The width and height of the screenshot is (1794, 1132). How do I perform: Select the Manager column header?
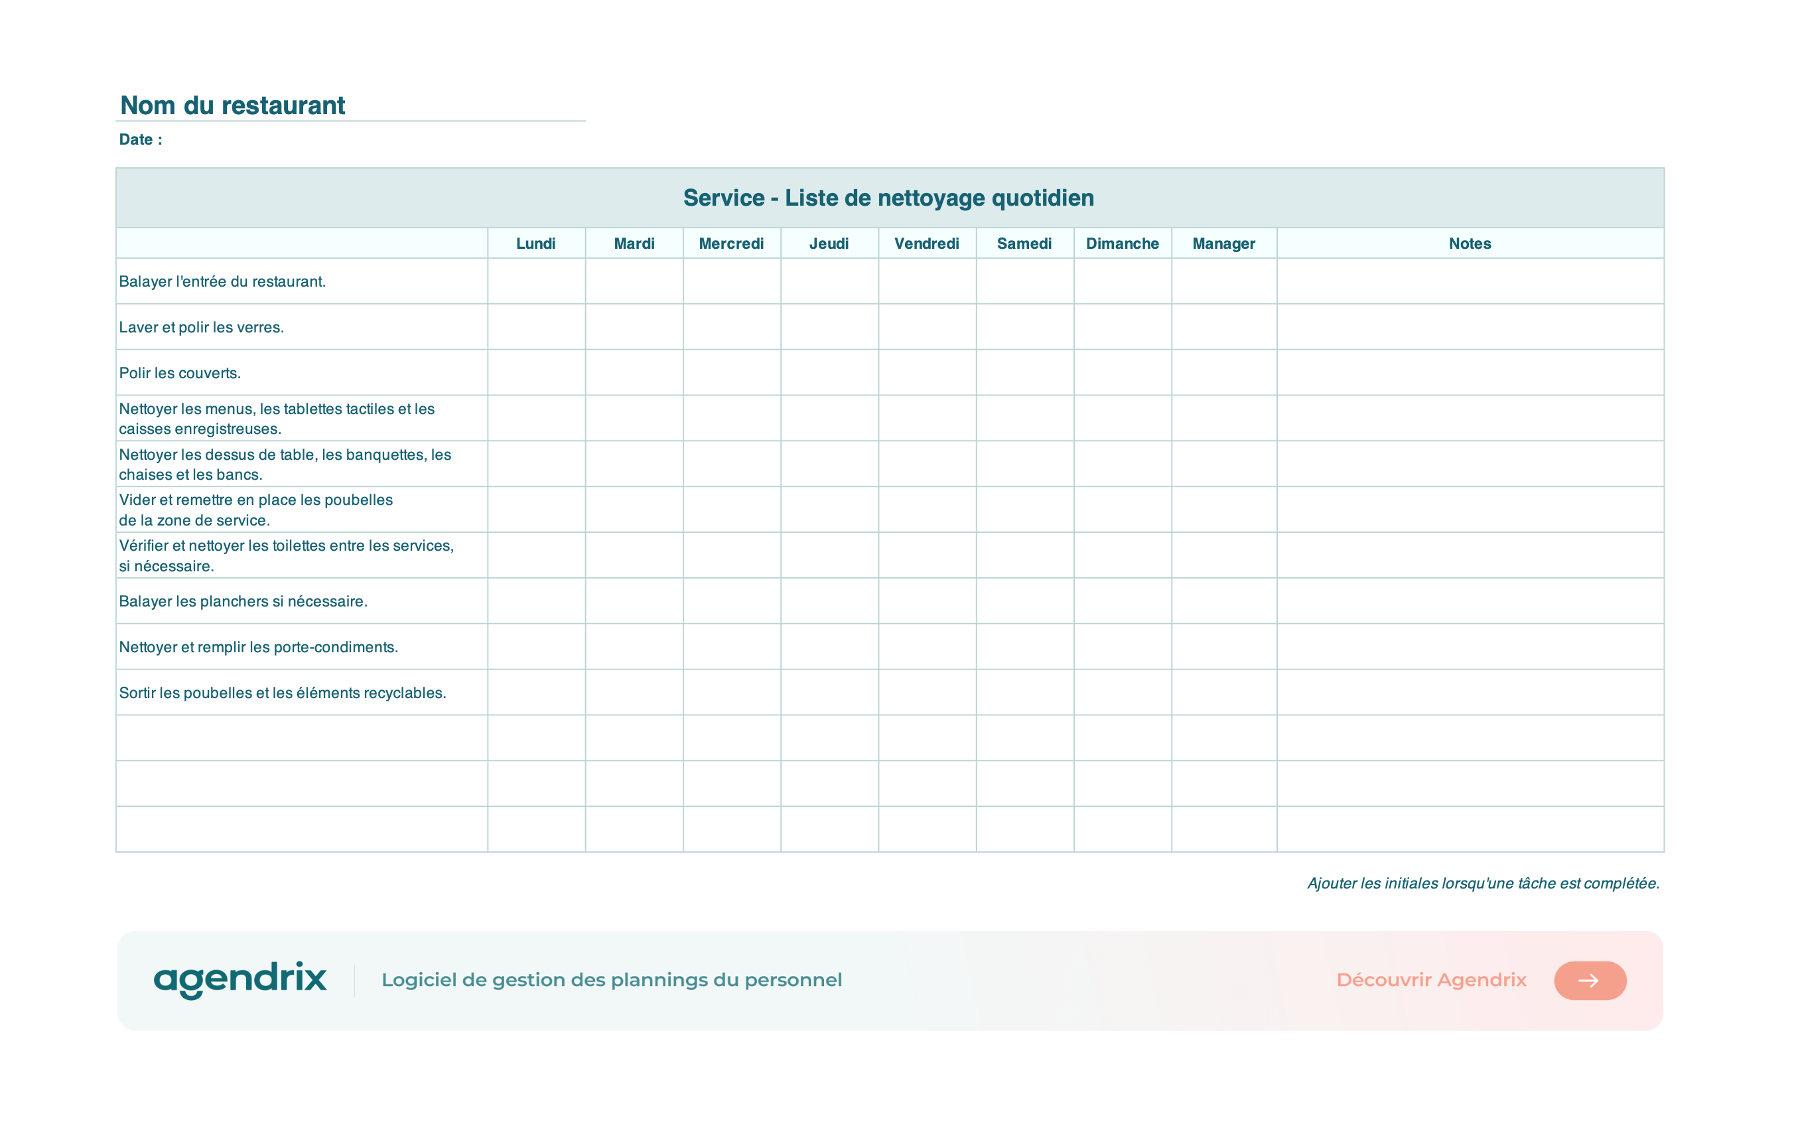(x=1224, y=243)
